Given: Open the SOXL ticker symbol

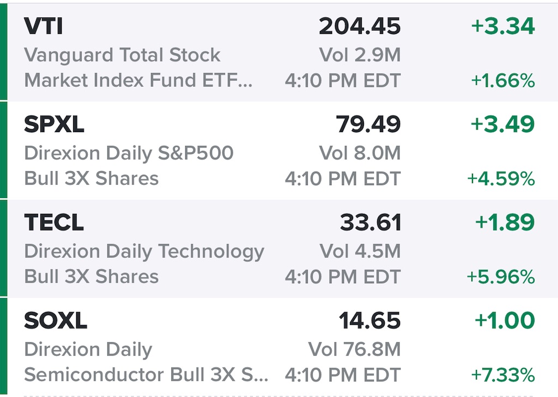Looking at the screenshot, I should coord(55,320).
